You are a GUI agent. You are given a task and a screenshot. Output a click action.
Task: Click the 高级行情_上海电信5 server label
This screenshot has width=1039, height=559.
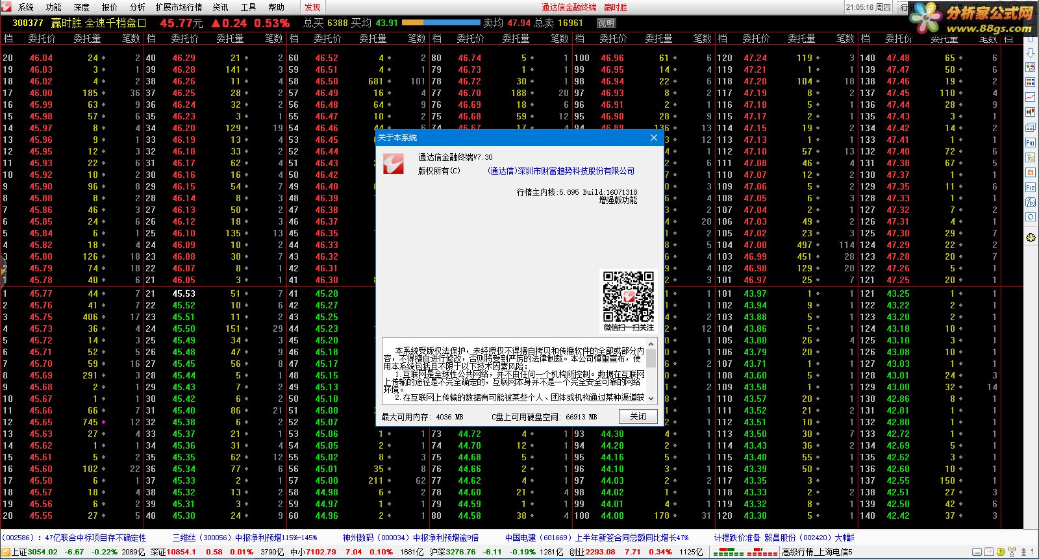817,552
